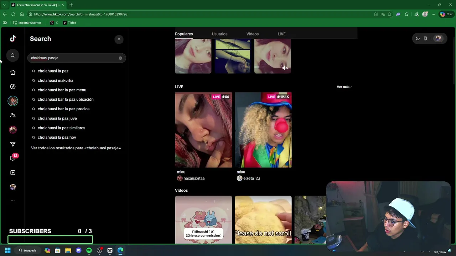Add page to favorites with star icon
This screenshot has width=456, height=256.
(389, 14)
